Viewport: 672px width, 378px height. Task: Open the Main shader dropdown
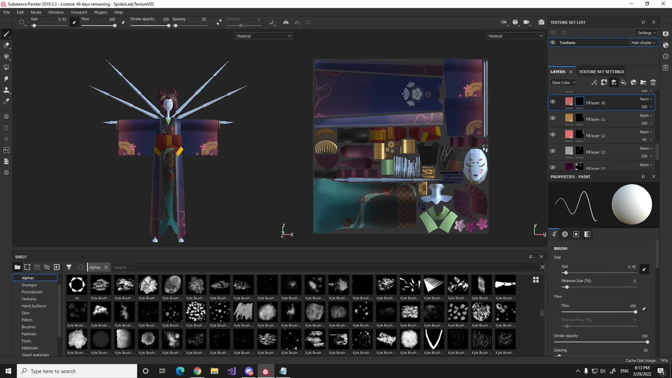[643, 43]
